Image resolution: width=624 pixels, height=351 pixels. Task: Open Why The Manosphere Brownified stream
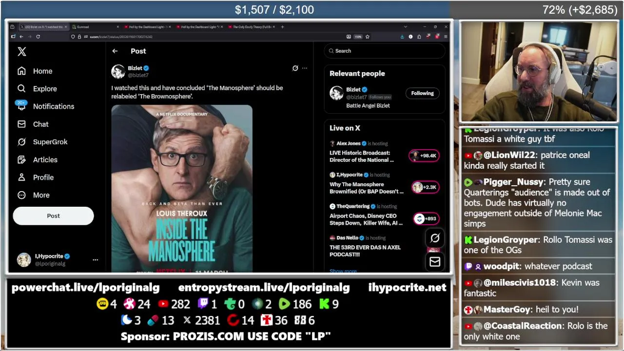367,188
